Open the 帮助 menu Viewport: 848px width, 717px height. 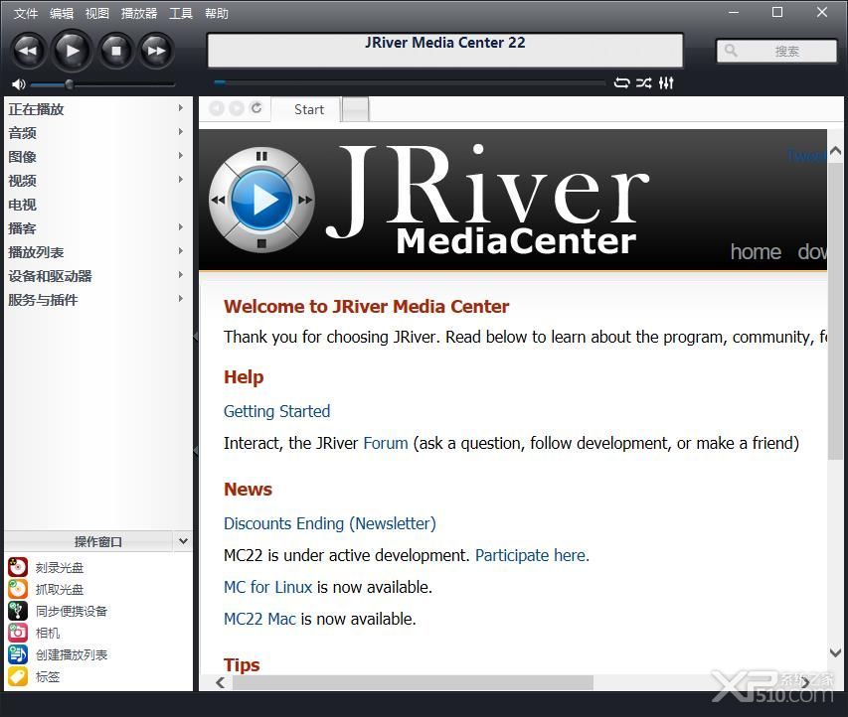click(217, 13)
